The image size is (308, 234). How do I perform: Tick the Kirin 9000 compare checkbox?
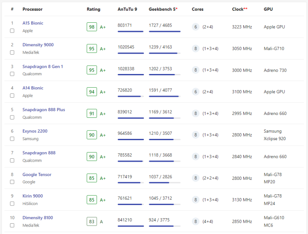click(12, 204)
